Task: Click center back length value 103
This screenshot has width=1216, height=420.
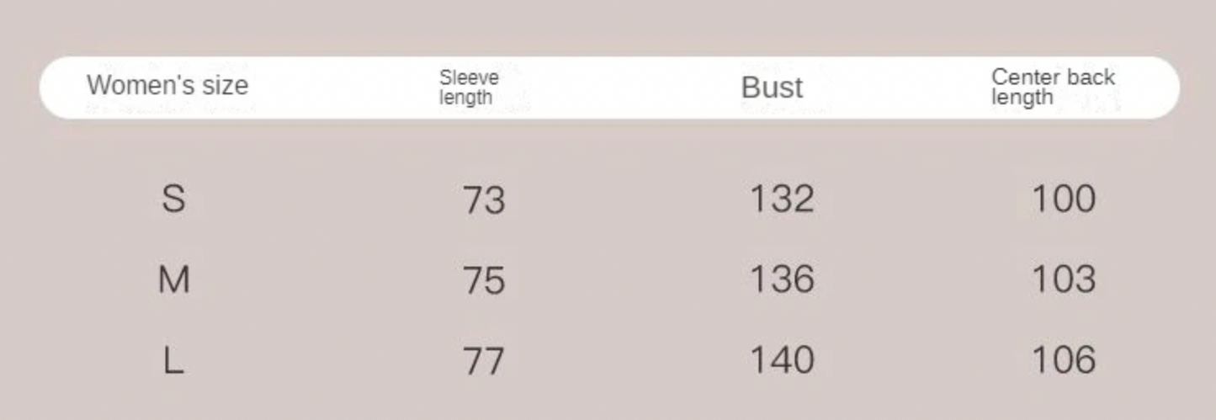Action: (1064, 279)
